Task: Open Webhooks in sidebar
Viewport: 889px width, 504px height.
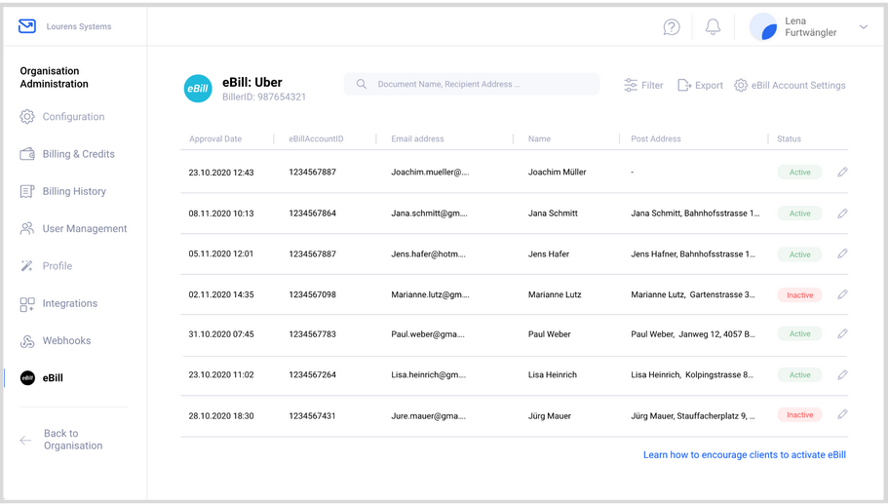Action: click(x=66, y=341)
